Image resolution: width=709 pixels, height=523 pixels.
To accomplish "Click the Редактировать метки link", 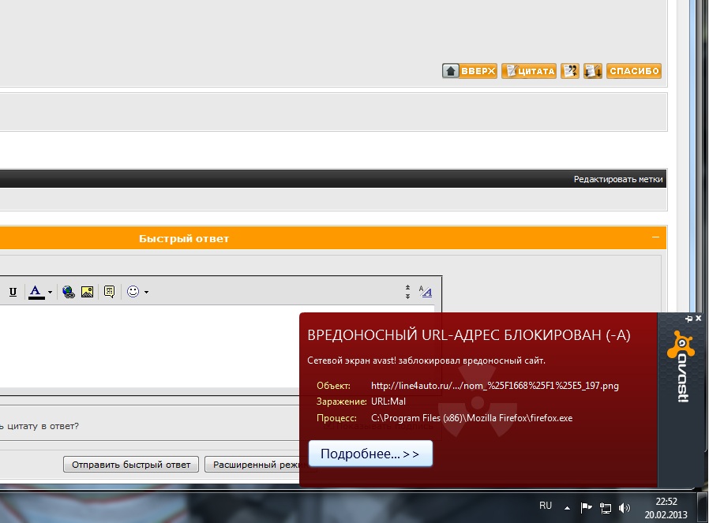I will [x=618, y=180].
